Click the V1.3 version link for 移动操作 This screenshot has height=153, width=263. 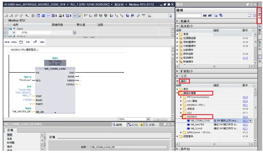pos(245,58)
